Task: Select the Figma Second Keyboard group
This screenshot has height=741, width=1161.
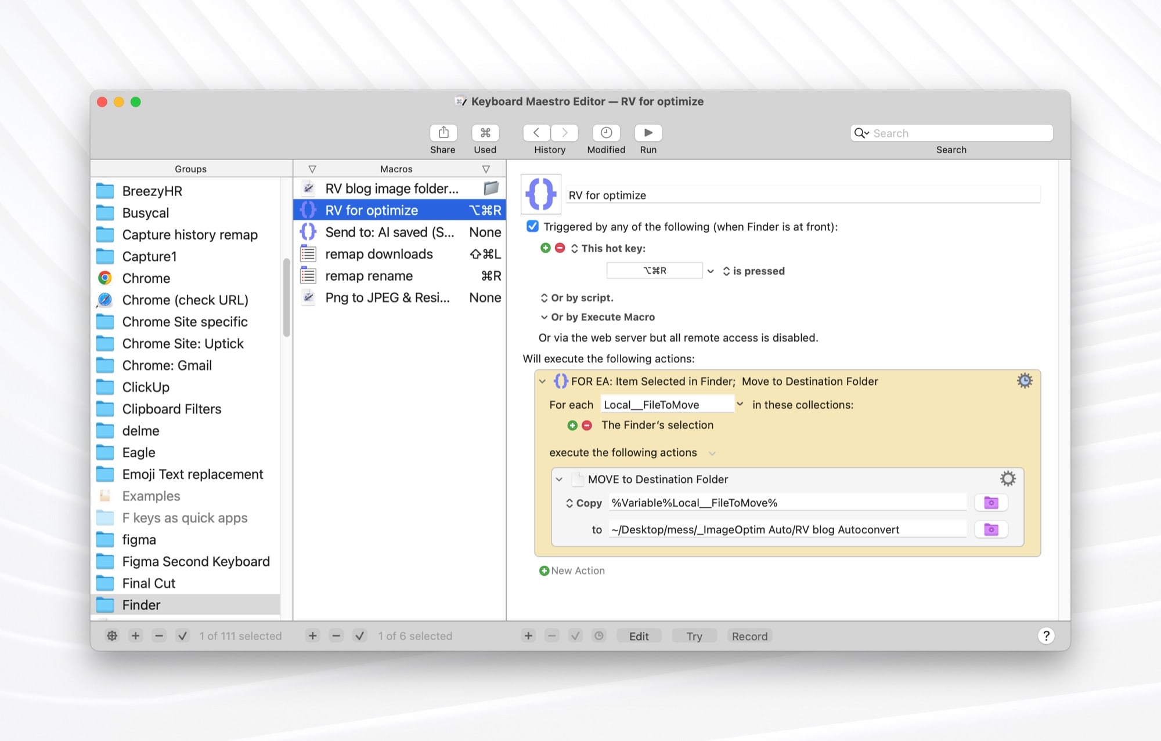Action: [x=186, y=561]
